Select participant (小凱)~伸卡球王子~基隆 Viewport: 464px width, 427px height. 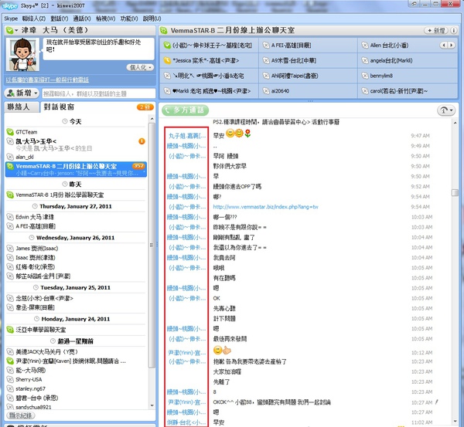click(x=209, y=46)
